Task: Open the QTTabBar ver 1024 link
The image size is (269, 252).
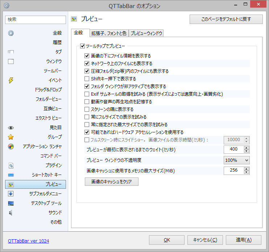Action: click(28, 241)
